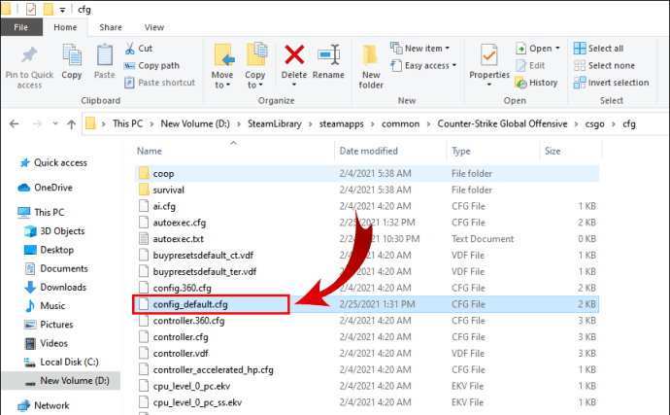Sort by Date modified column header
The image size is (670, 415).
click(368, 151)
